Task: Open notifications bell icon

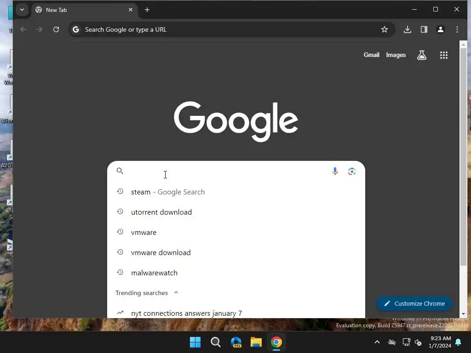Action: pyautogui.click(x=459, y=342)
